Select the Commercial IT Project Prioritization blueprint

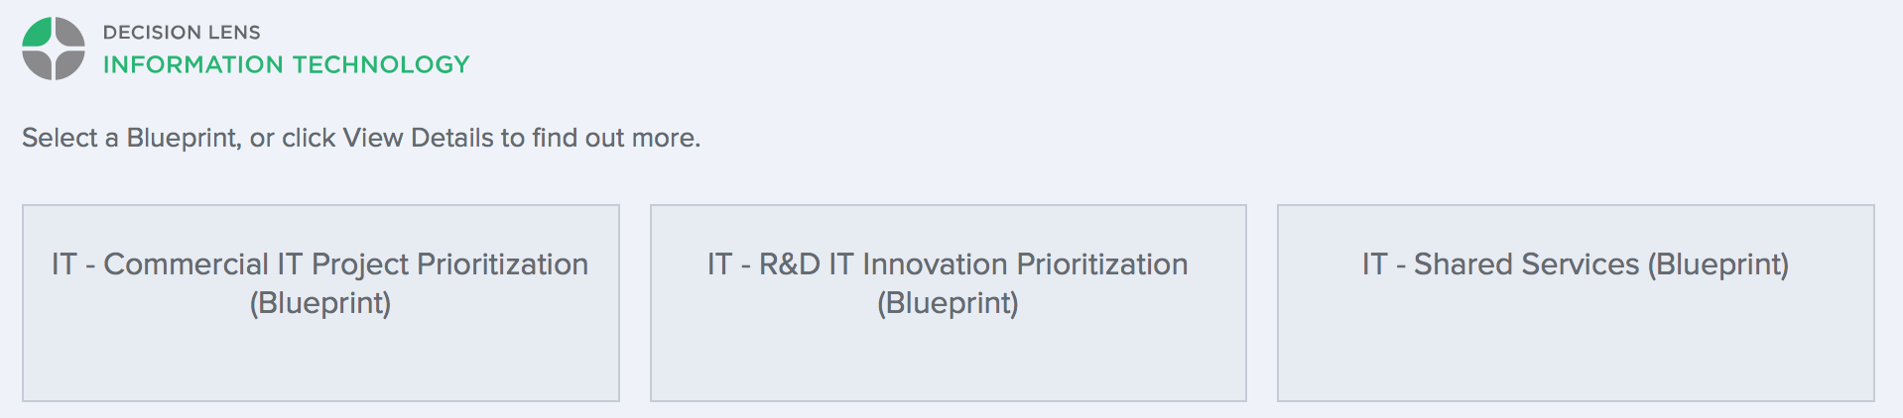click(320, 303)
